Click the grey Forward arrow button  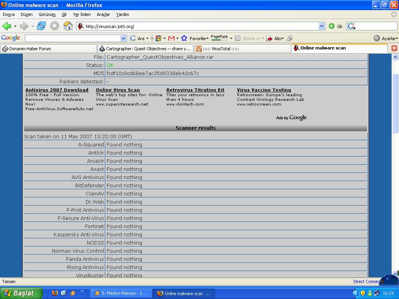click(24, 26)
